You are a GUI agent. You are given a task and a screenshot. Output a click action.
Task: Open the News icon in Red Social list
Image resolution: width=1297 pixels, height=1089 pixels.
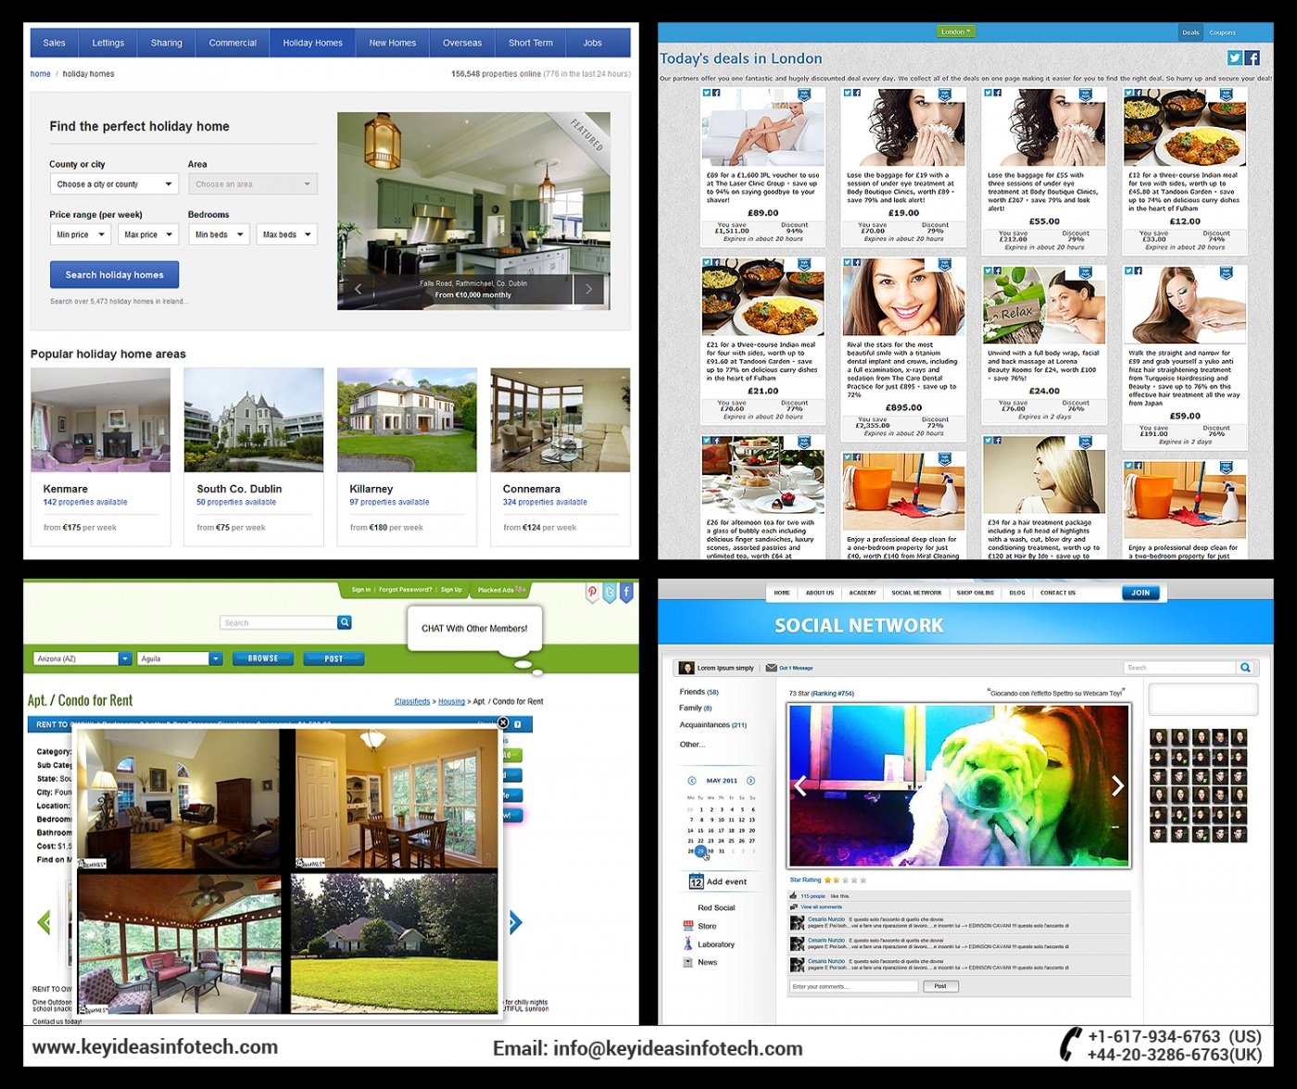click(x=687, y=962)
